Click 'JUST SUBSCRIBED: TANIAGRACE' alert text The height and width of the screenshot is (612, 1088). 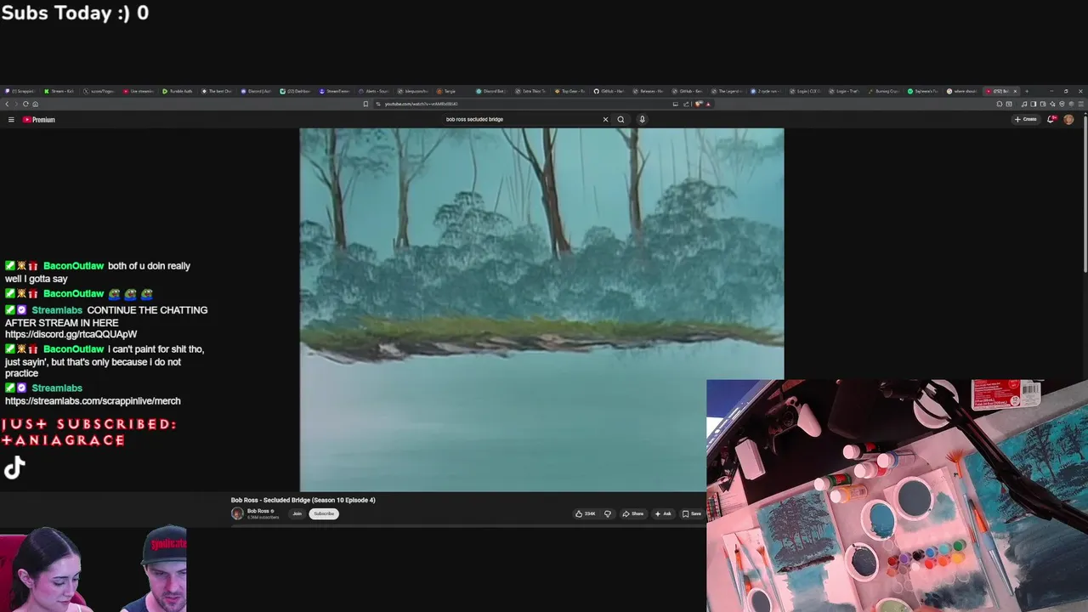pyautogui.click(x=88, y=432)
